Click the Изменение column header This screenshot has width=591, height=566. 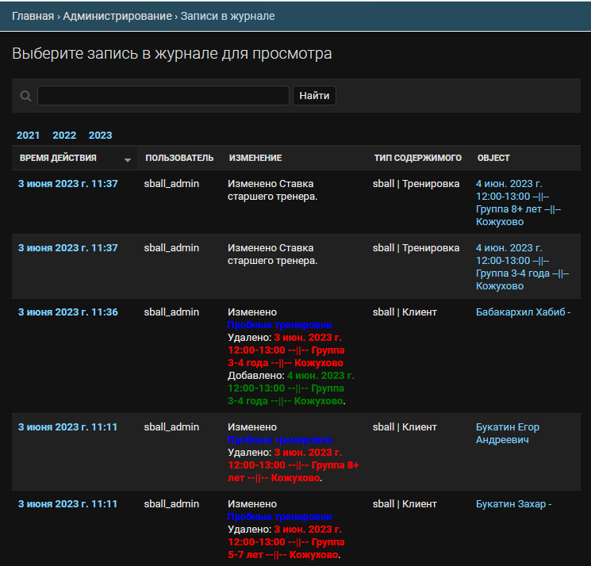[255, 158]
